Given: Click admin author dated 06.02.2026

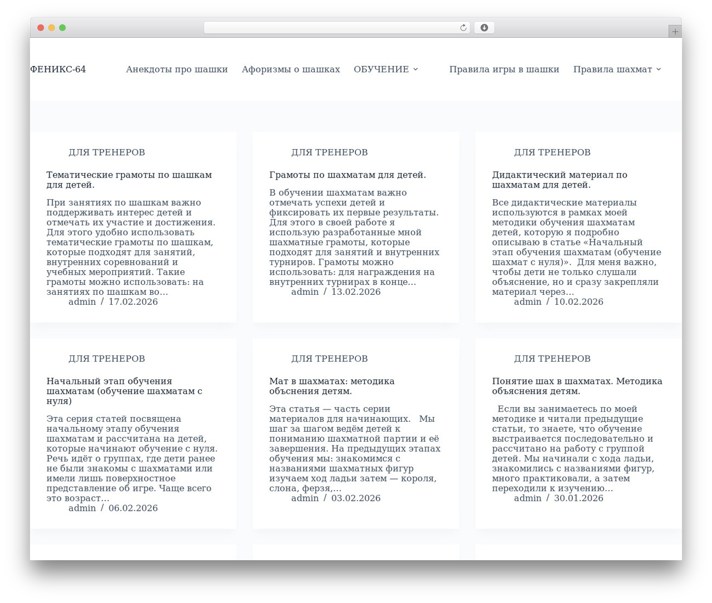Looking at the screenshot, I should [82, 508].
